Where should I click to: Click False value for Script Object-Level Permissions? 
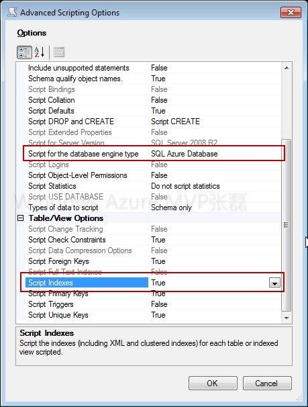pos(215,175)
